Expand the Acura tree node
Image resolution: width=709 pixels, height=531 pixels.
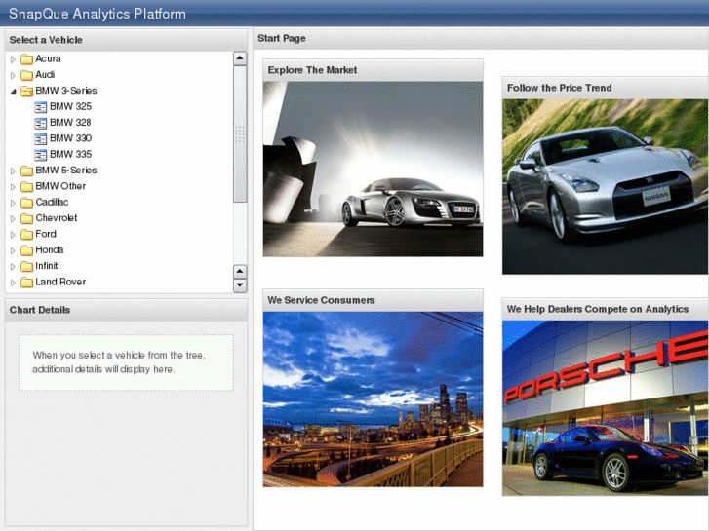point(13,59)
